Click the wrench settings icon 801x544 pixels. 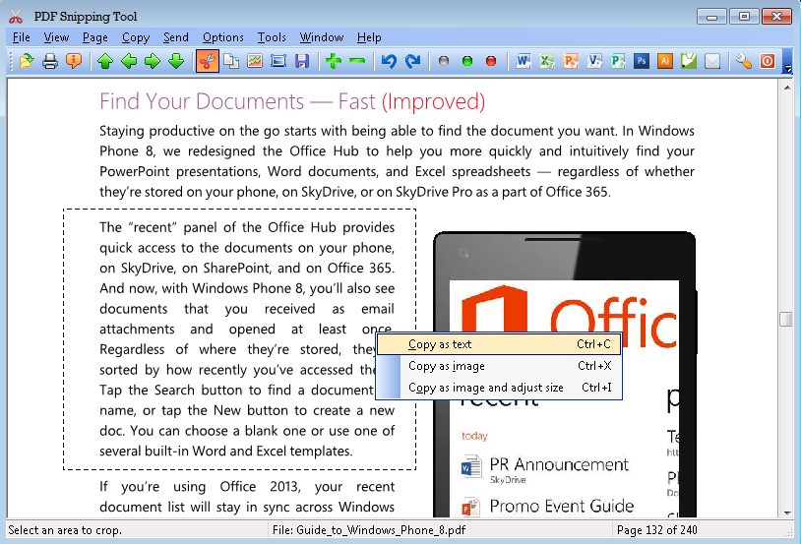[x=744, y=61]
